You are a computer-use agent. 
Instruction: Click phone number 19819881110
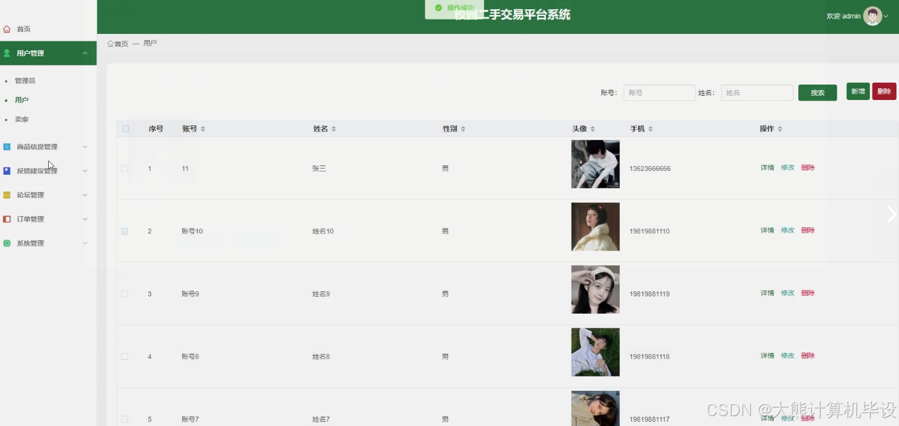650,232
